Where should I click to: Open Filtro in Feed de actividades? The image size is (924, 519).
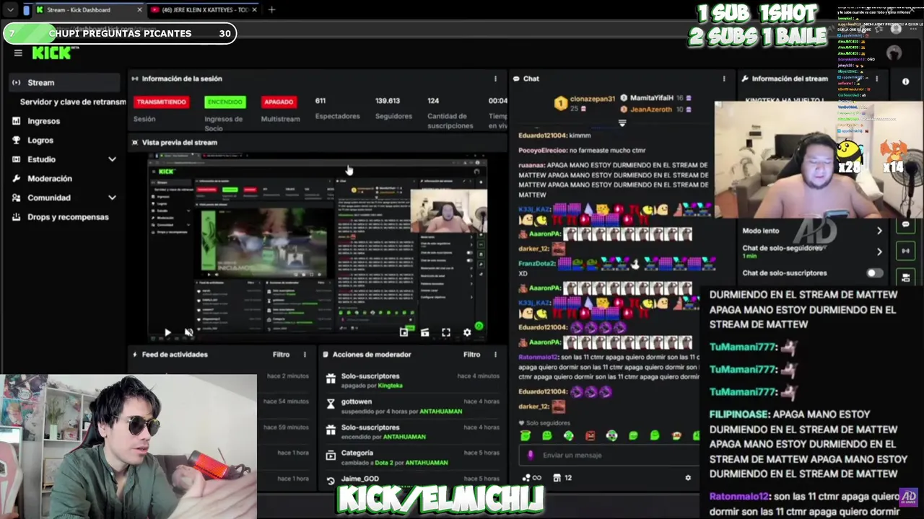(x=281, y=354)
